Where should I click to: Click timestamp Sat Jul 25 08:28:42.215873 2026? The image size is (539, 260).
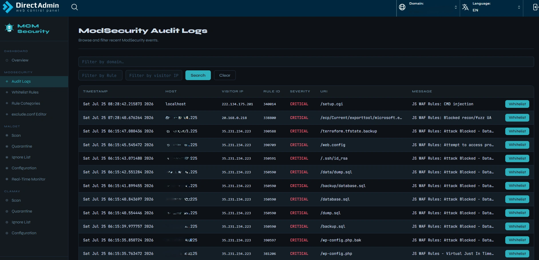click(118, 104)
